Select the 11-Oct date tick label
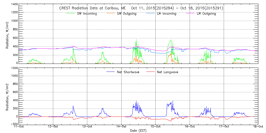 (x=19, y=127)
